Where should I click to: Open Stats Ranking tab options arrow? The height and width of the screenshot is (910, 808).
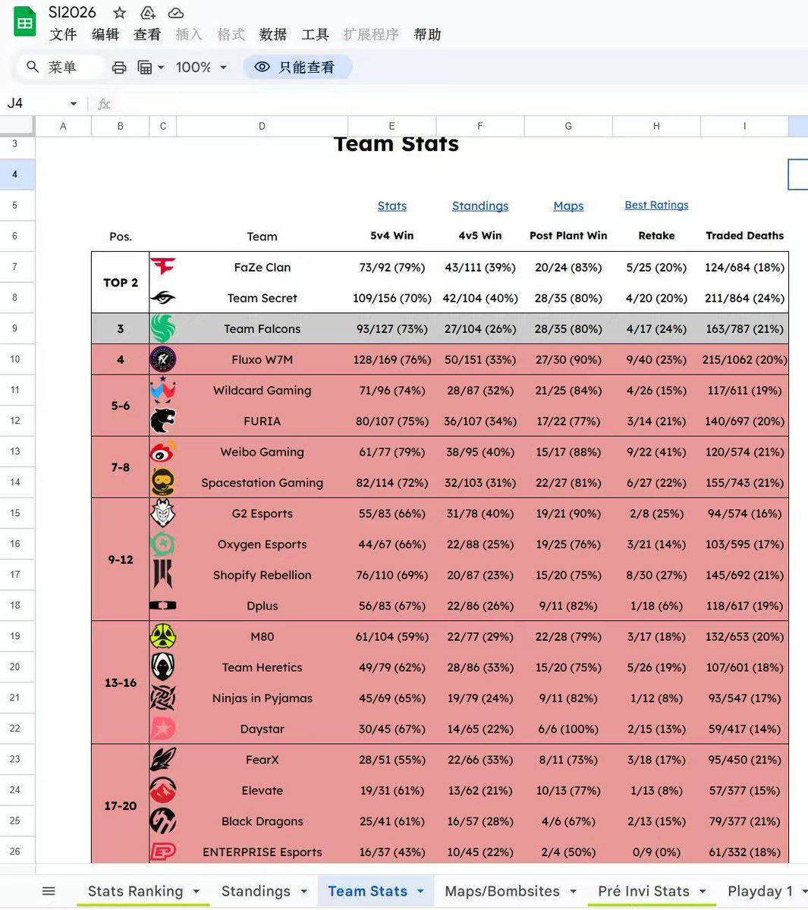pyautogui.click(x=196, y=891)
